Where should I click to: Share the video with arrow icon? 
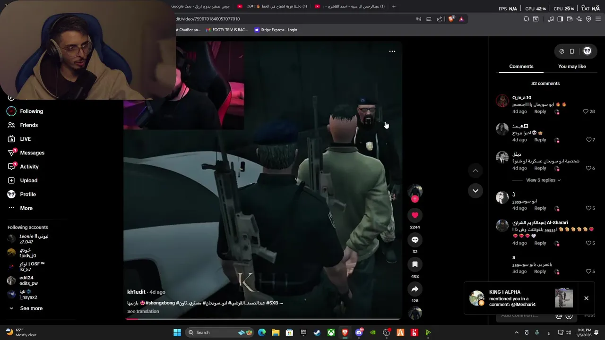[x=415, y=289]
